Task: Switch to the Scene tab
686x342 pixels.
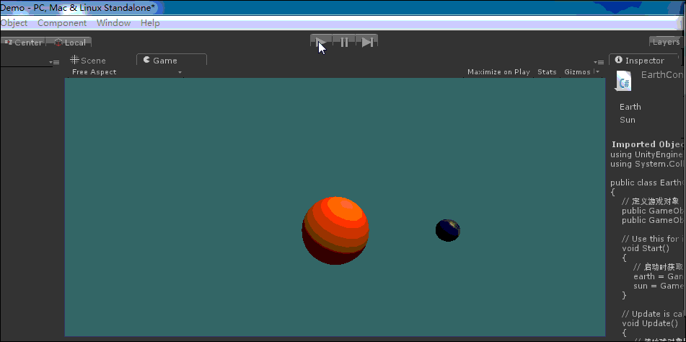Action: click(88, 61)
